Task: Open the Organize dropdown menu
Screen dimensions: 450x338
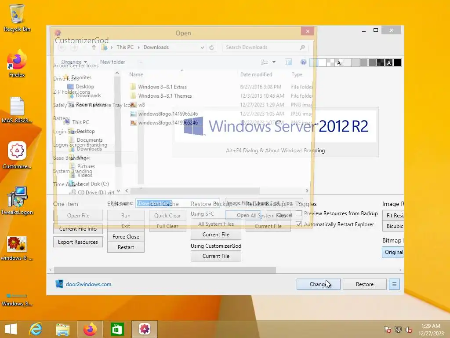Action: tap(74, 62)
